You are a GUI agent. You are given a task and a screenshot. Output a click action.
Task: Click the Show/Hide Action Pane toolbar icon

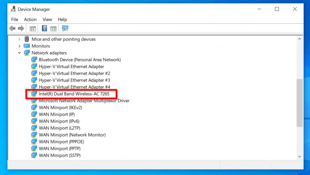(53, 28)
